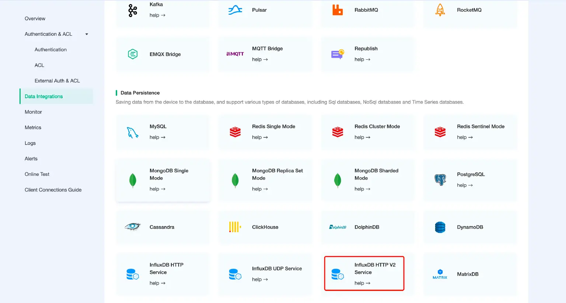Click the RocketMQ rocket icon
Image resolution: width=566 pixels, height=303 pixels.
click(440, 10)
